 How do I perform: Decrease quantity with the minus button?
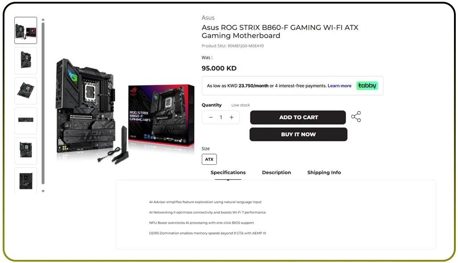point(211,117)
